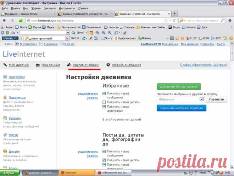Open Рубрики in the left sidebar
The width and height of the screenshot is (234, 176).
pyautogui.click(x=15, y=118)
